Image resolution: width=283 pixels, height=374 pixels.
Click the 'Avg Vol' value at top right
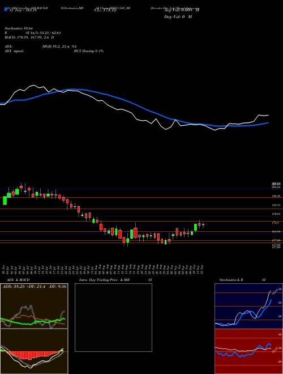[x=182, y=10]
